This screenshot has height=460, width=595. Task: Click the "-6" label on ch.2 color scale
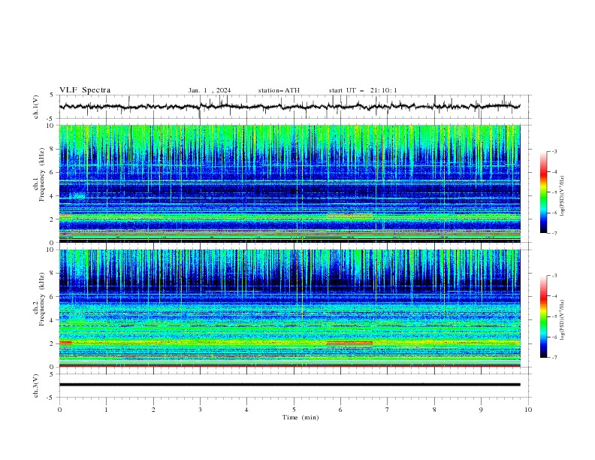pos(554,337)
